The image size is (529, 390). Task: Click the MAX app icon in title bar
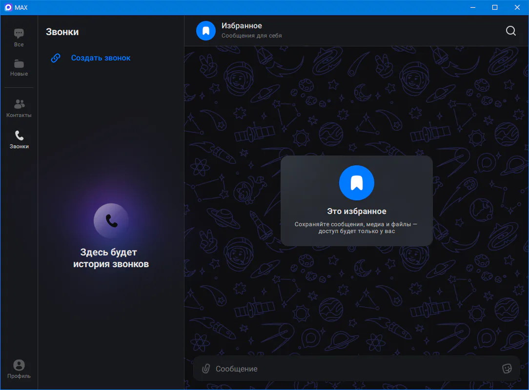click(8, 7)
